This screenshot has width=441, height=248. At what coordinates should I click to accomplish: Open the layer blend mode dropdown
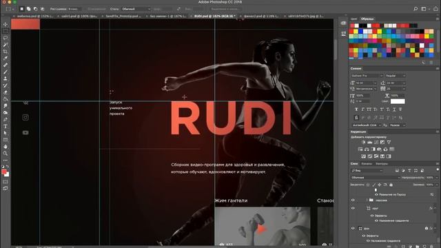tap(376, 178)
